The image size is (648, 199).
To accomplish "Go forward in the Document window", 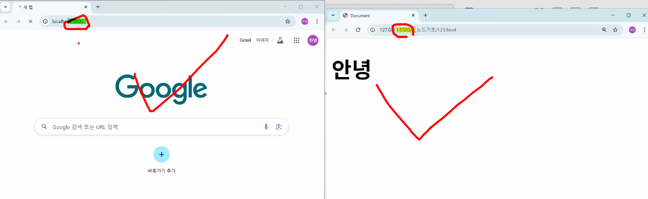I will [x=346, y=30].
